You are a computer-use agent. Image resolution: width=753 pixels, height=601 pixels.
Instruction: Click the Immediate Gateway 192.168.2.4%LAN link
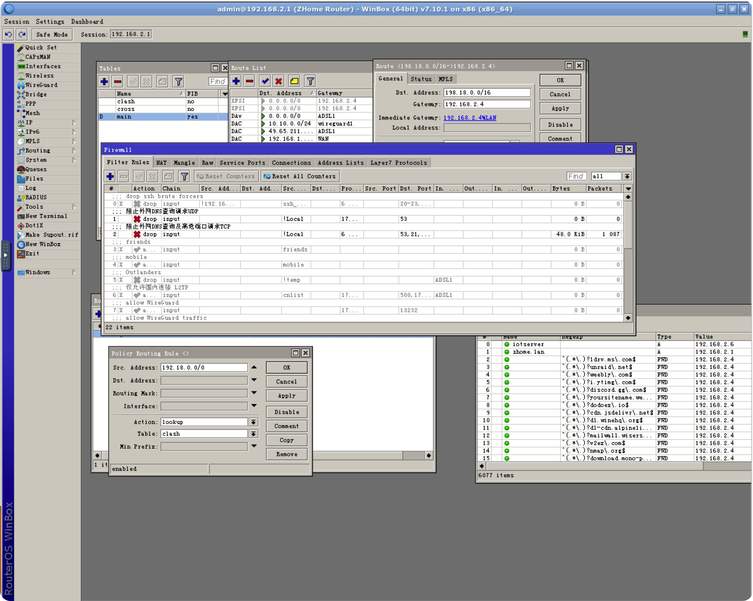(470, 118)
